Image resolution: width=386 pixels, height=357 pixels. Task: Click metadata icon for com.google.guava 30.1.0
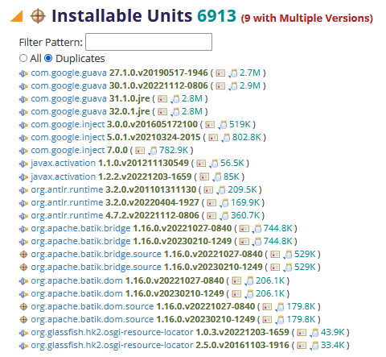(x=220, y=86)
